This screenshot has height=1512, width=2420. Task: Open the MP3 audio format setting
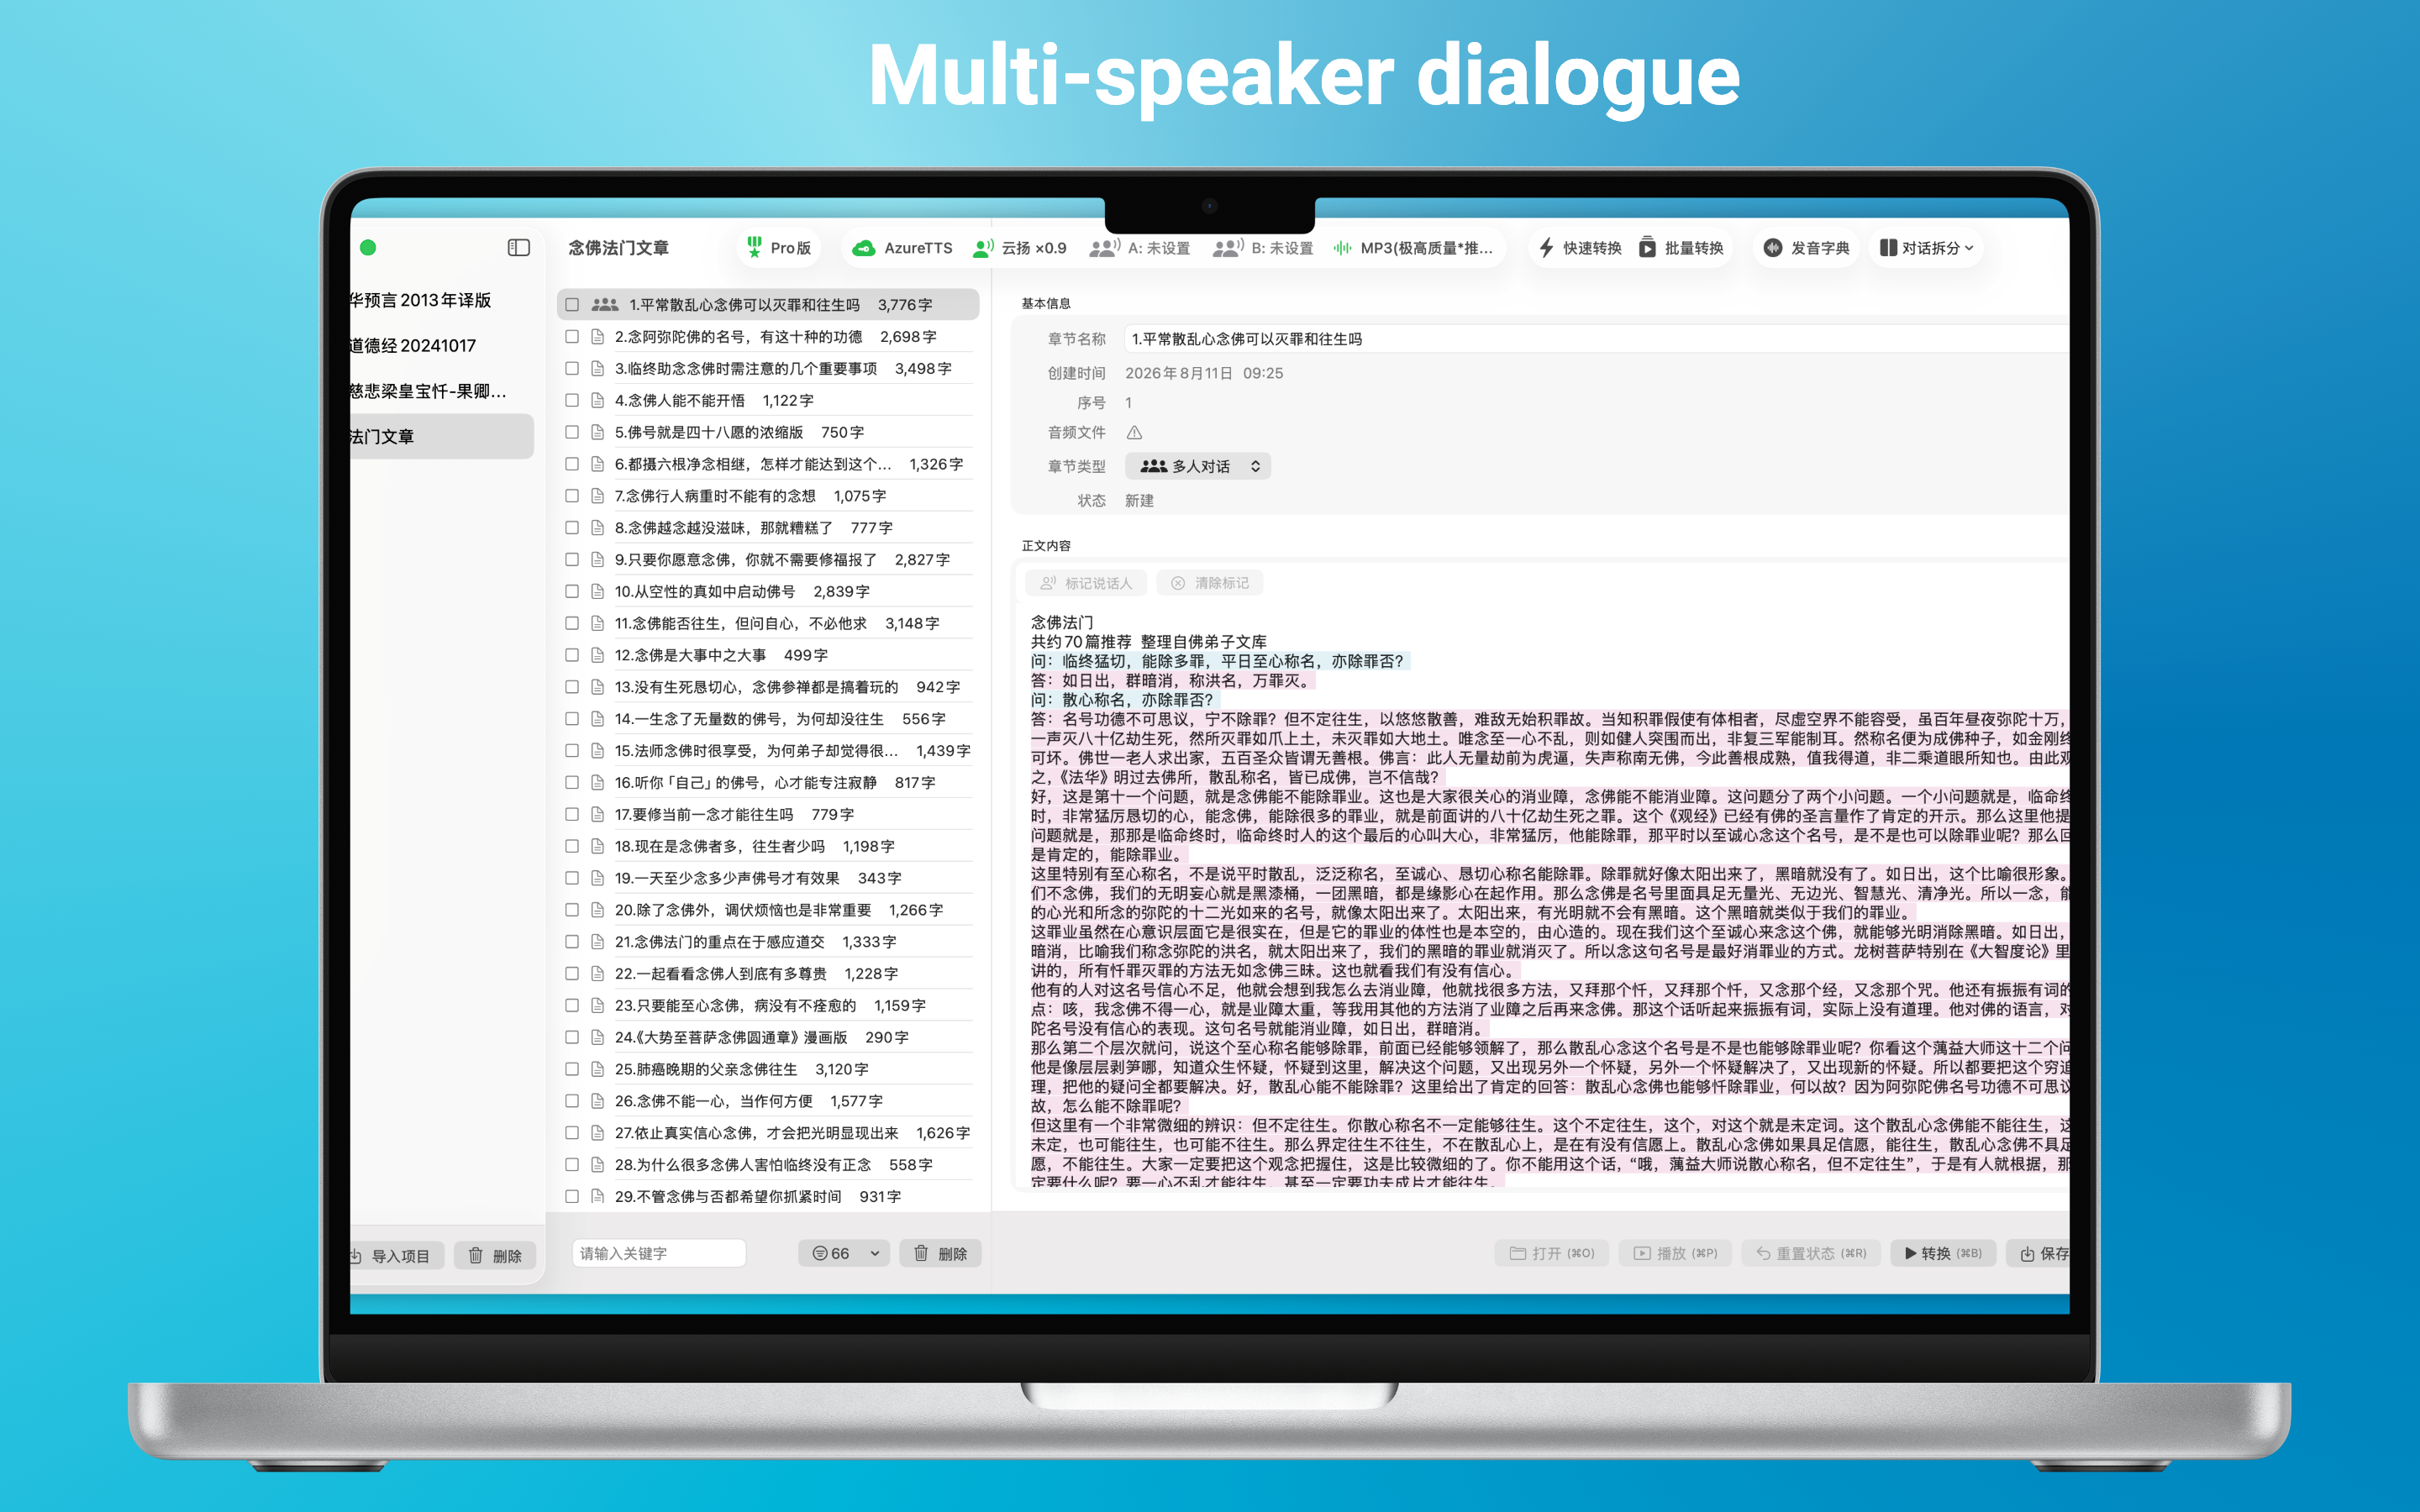[1414, 247]
